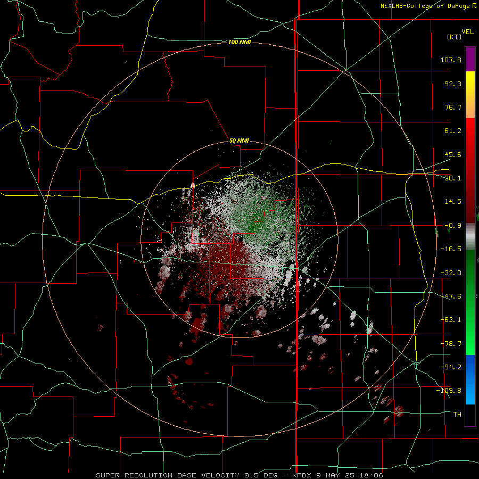This screenshot has height=479, width=479.
Task: Click the 61.2 velocity scale value
Action: pyautogui.click(x=453, y=131)
